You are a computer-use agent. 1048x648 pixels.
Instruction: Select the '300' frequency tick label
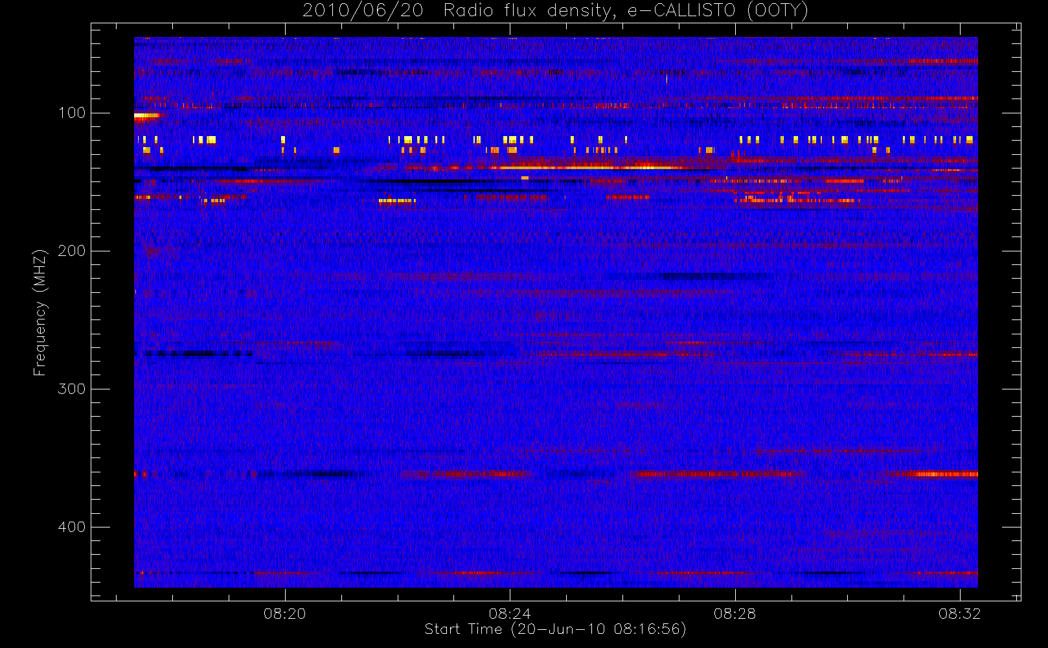click(72, 389)
